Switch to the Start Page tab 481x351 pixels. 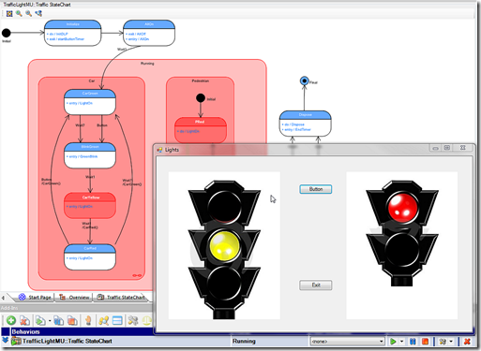(x=35, y=298)
